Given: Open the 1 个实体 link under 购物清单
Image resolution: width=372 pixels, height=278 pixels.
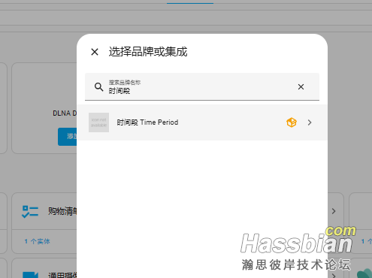Looking at the screenshot, I should pyautogui.click(x=37, y=241).
